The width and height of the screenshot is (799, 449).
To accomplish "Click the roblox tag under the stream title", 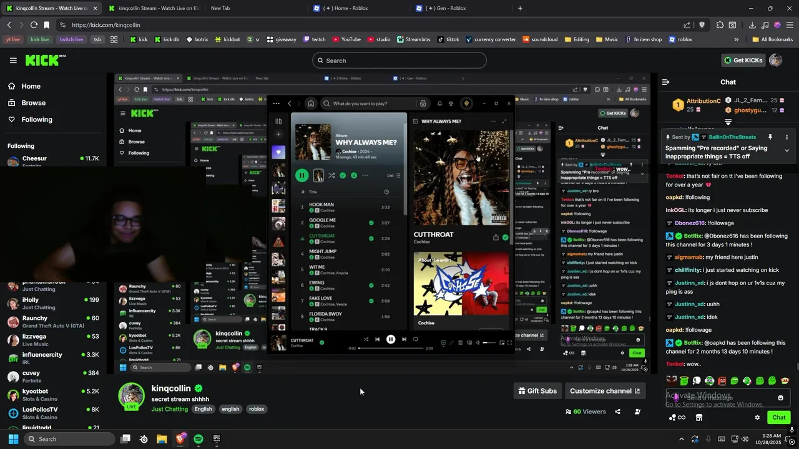I will [x=257, y=409].
